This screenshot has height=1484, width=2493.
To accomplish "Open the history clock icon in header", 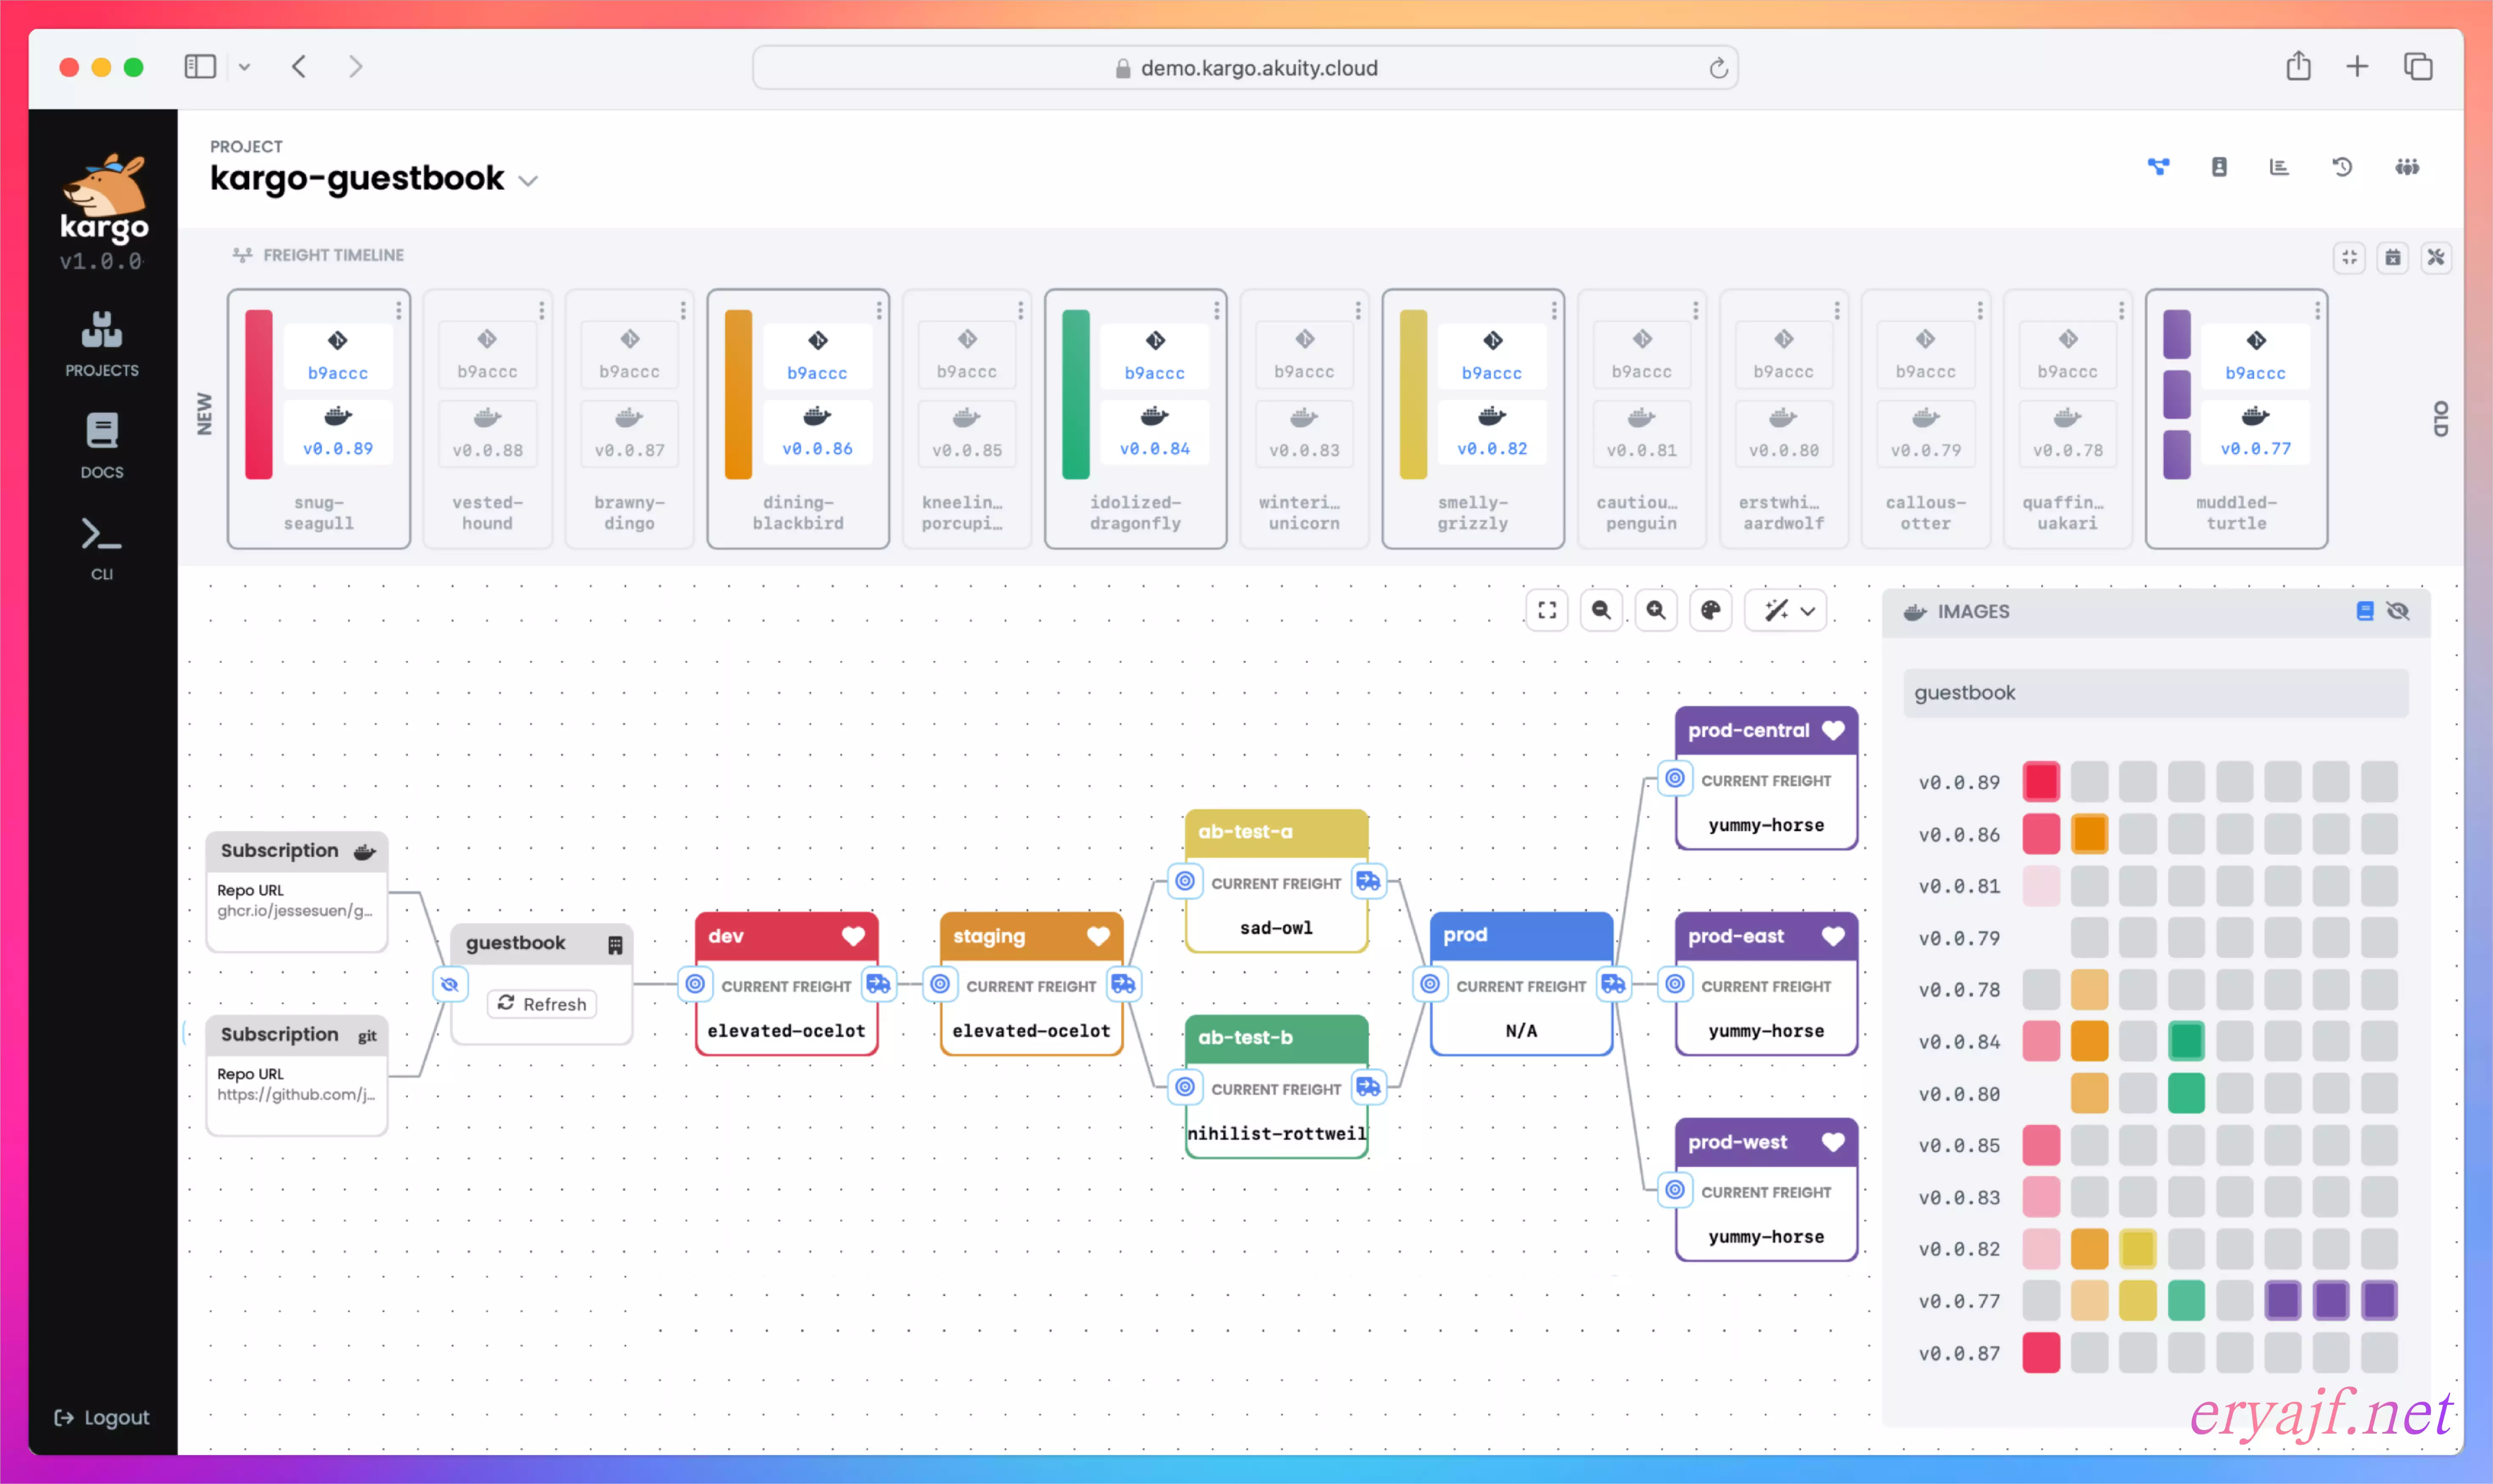I will (x=2342, y=167).
